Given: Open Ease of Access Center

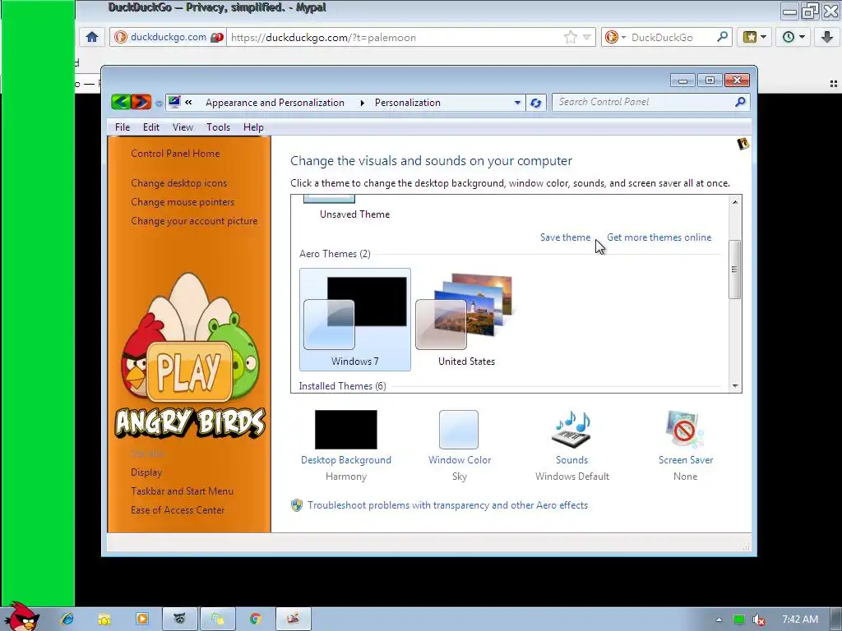Looking at the screenshot, I should pos(178,509).
